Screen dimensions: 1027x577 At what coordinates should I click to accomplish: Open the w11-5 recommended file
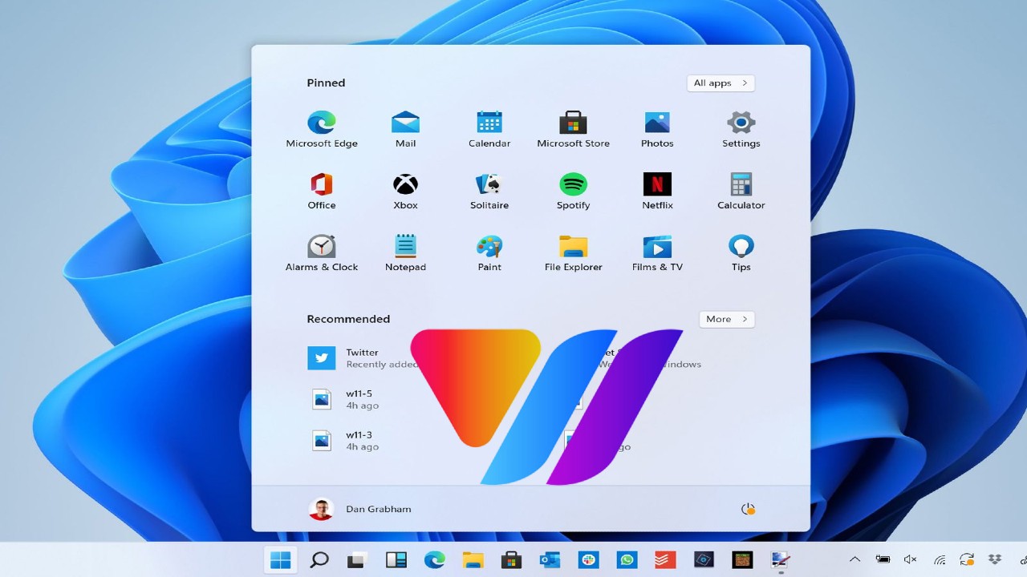click(x=345, y=399)
